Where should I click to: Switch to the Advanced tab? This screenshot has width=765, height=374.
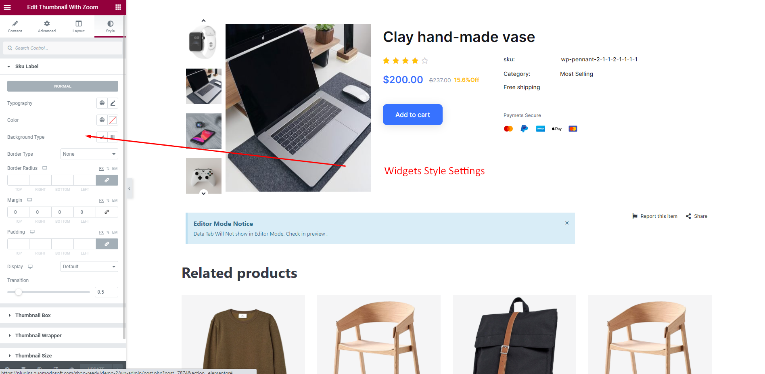click(x=47, y=27)
